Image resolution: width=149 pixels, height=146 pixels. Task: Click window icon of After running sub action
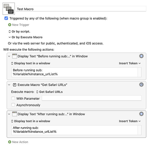14,114
